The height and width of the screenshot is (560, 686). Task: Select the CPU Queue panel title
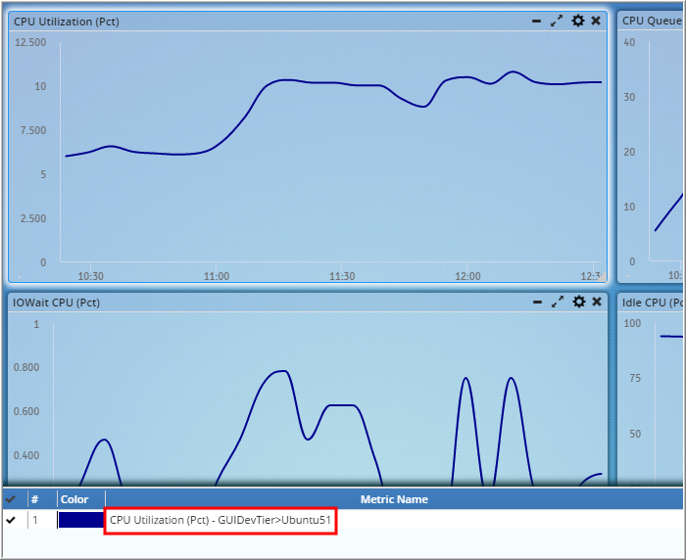[647, 21]
